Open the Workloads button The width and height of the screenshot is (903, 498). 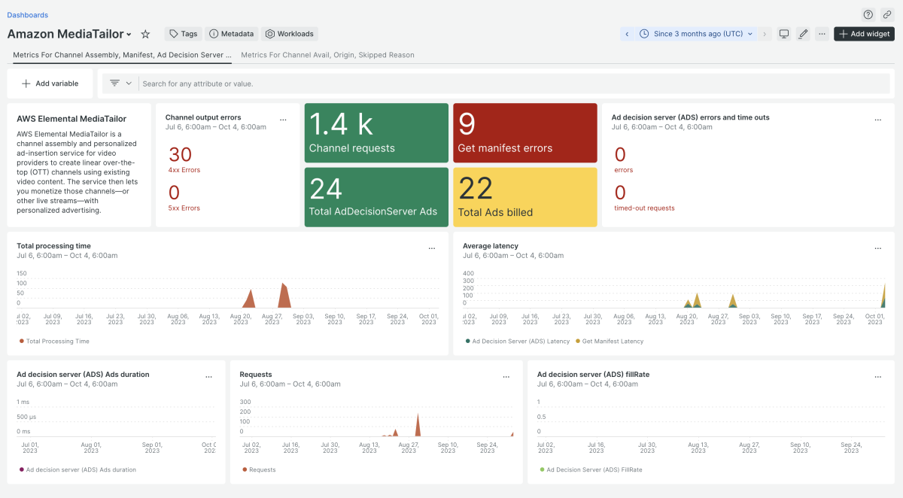[290, 34]
